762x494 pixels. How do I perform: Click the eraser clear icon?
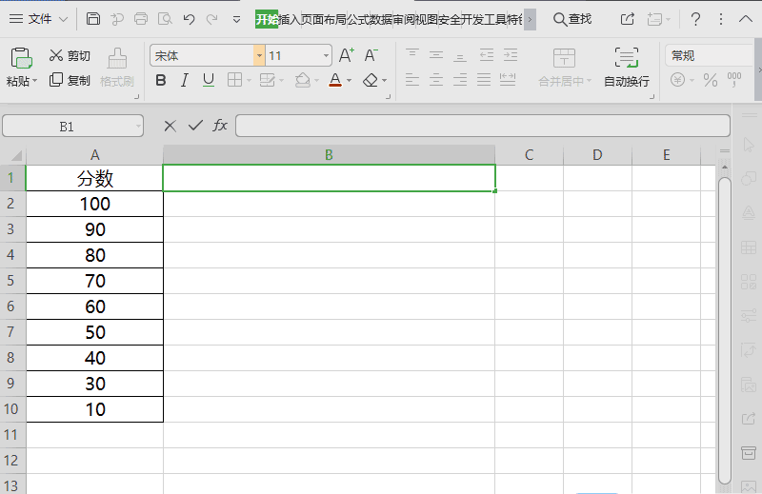(371, 80)
